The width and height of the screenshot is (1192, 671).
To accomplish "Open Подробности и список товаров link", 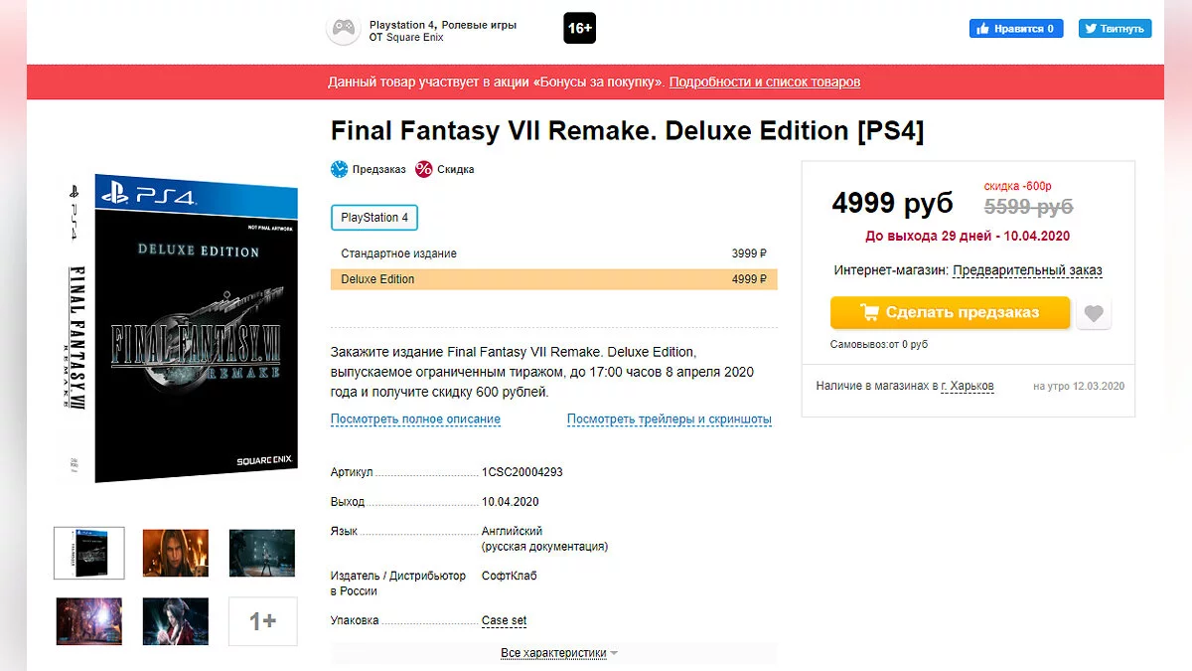I will tap(764, 83).
